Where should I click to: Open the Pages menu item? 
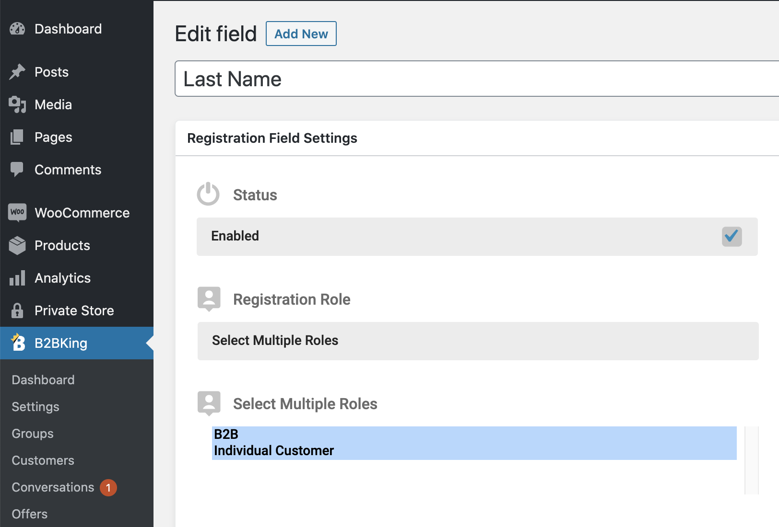pyautogui.click(x=77, y=137)
